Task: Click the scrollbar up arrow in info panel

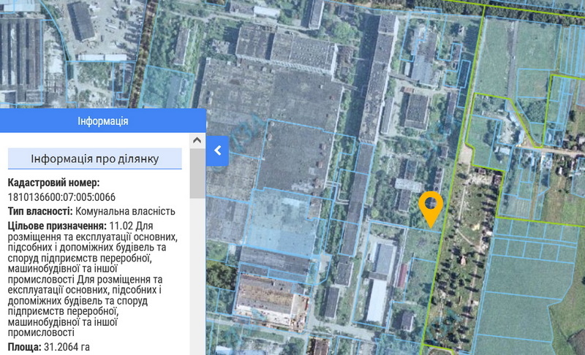Action: point(197,140)
